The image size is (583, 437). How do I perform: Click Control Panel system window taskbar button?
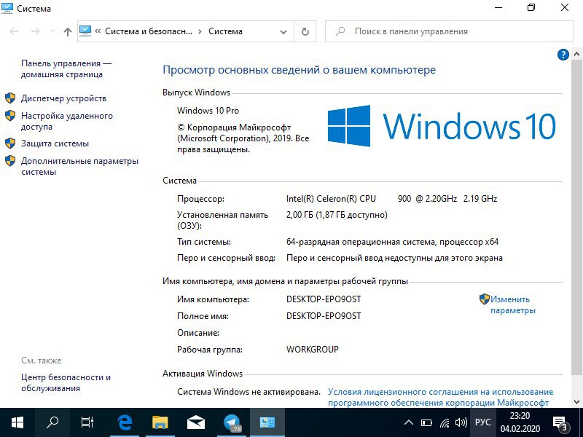(x=267, y=422)
